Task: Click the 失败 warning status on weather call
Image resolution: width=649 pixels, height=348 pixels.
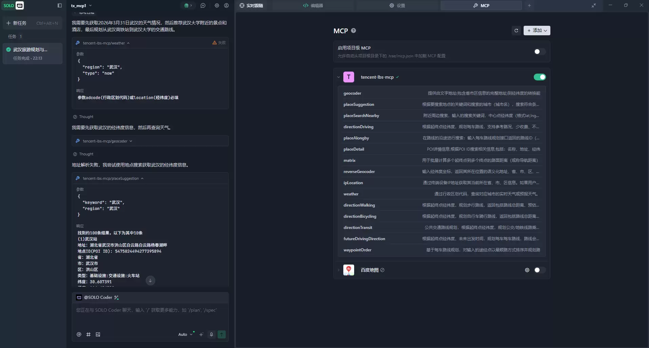Action: pos(219,43)
